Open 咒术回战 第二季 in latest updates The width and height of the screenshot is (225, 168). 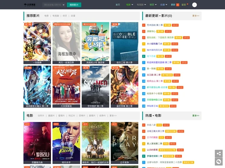(155, 25)
